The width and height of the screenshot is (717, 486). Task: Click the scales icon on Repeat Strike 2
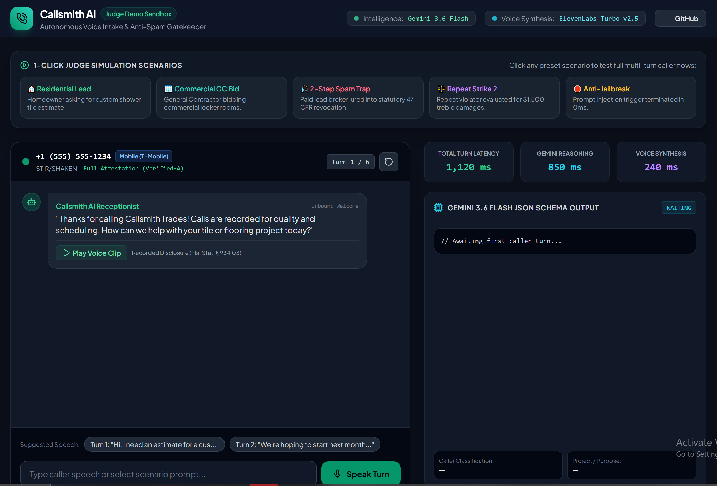click(x=441, y=89)
